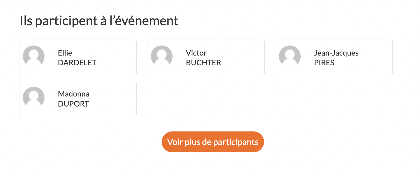Open Madonna DUPORT's card via its right empty area
Screen dimensions: 420x174
pos(117,99)
